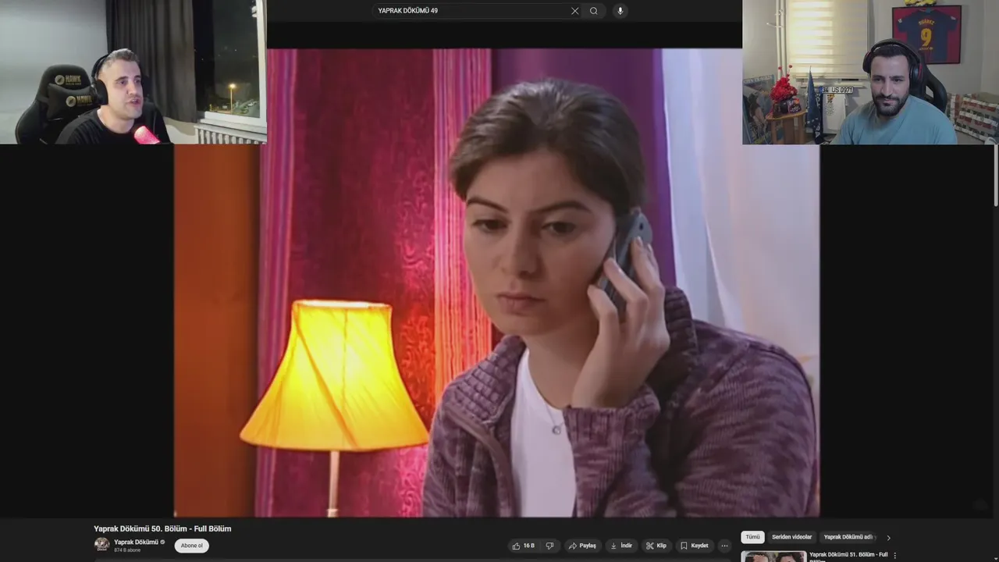The width and height of the screenshot is (999, 562).
Task: Like the video (16 B thumbs up)
Action: click(x=524, y=546)
